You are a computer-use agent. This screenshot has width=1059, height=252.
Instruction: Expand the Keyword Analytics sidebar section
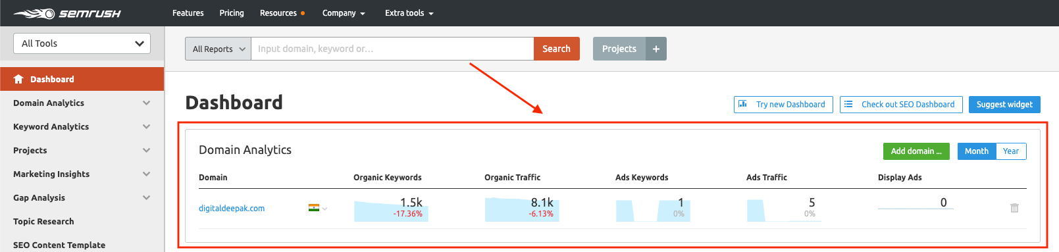pos(146,126)
